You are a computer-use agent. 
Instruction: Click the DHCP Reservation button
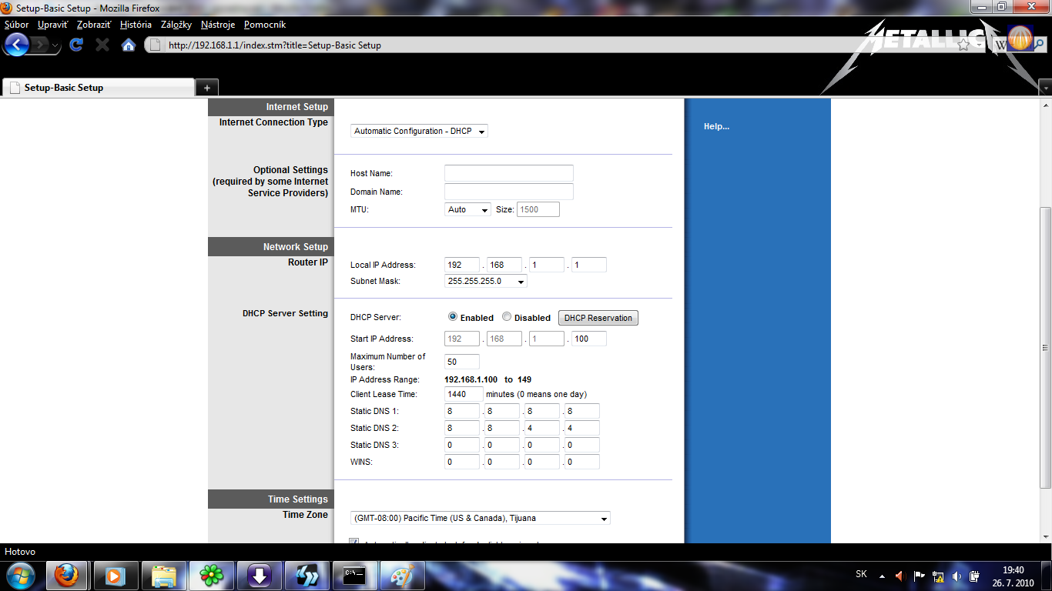pyautogui.click(x=598, y=318)
